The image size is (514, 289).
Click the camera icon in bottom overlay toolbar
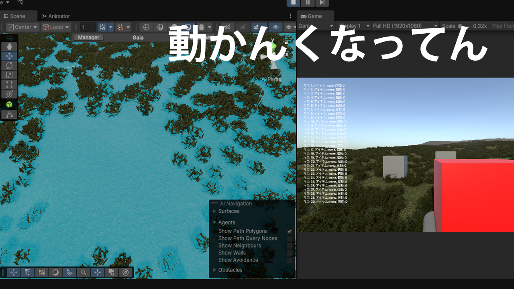111,273
